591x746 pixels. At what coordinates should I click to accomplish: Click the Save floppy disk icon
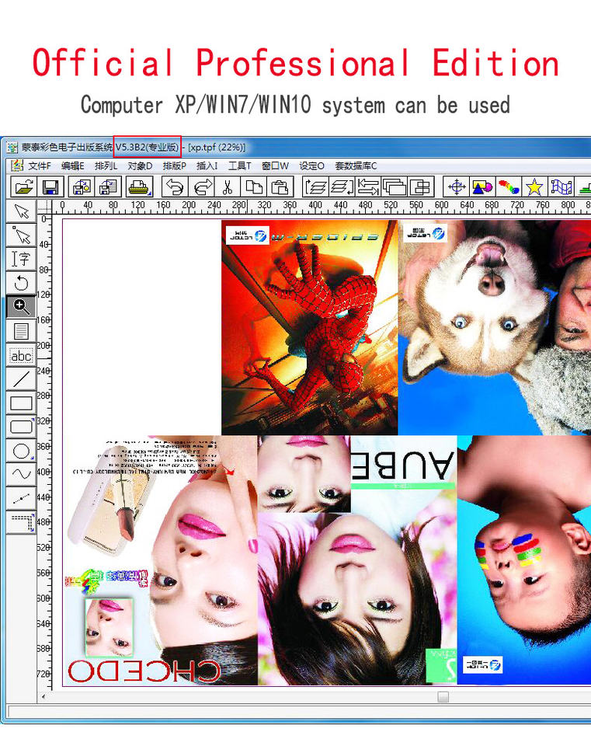(50, 187)
